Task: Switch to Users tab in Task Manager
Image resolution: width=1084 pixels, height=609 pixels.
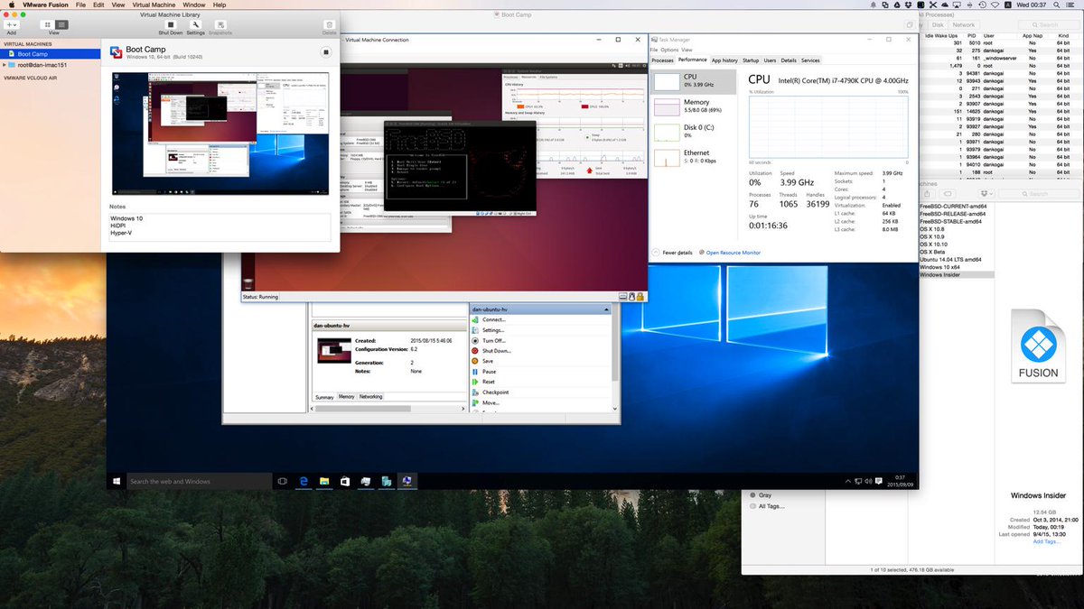Action: point(770,60)
